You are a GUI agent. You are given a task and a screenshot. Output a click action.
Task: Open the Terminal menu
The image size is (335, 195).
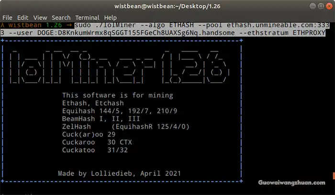(87, 18)
